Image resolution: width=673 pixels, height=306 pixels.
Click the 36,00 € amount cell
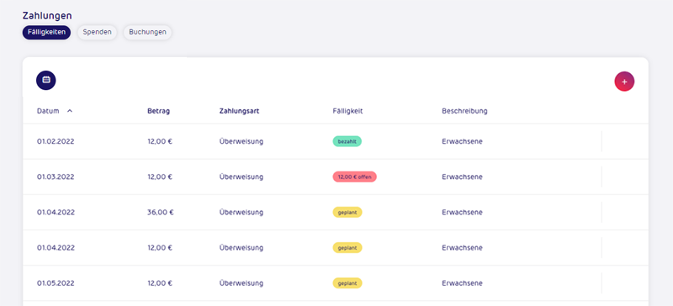161,213
